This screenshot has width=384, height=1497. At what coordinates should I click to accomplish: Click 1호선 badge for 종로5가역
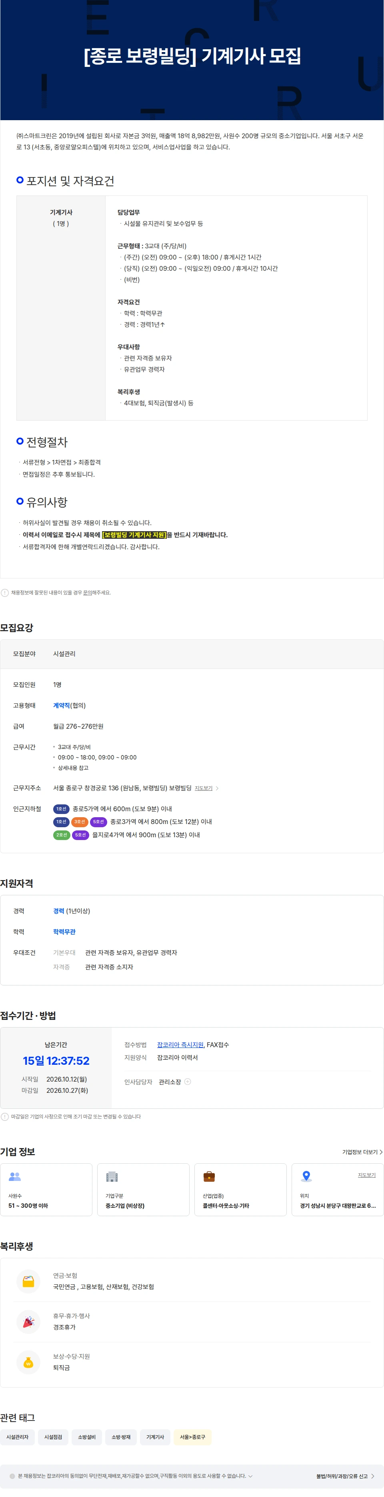(62, 809)
